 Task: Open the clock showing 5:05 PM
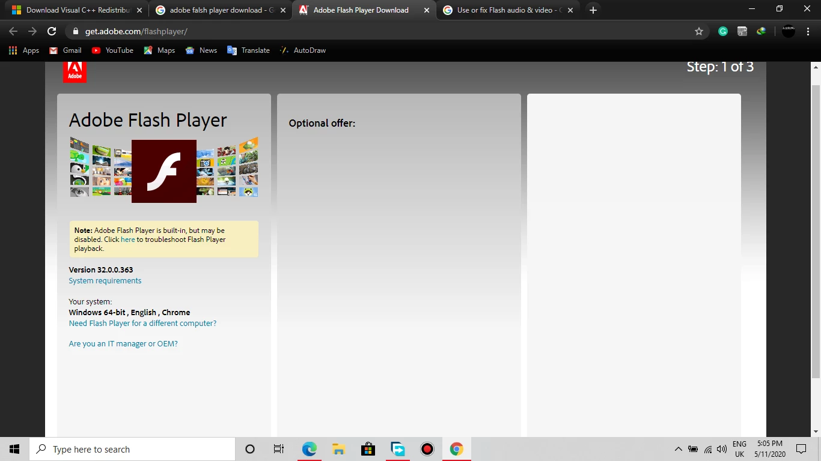pyautogui.click(x=770, y=449)
